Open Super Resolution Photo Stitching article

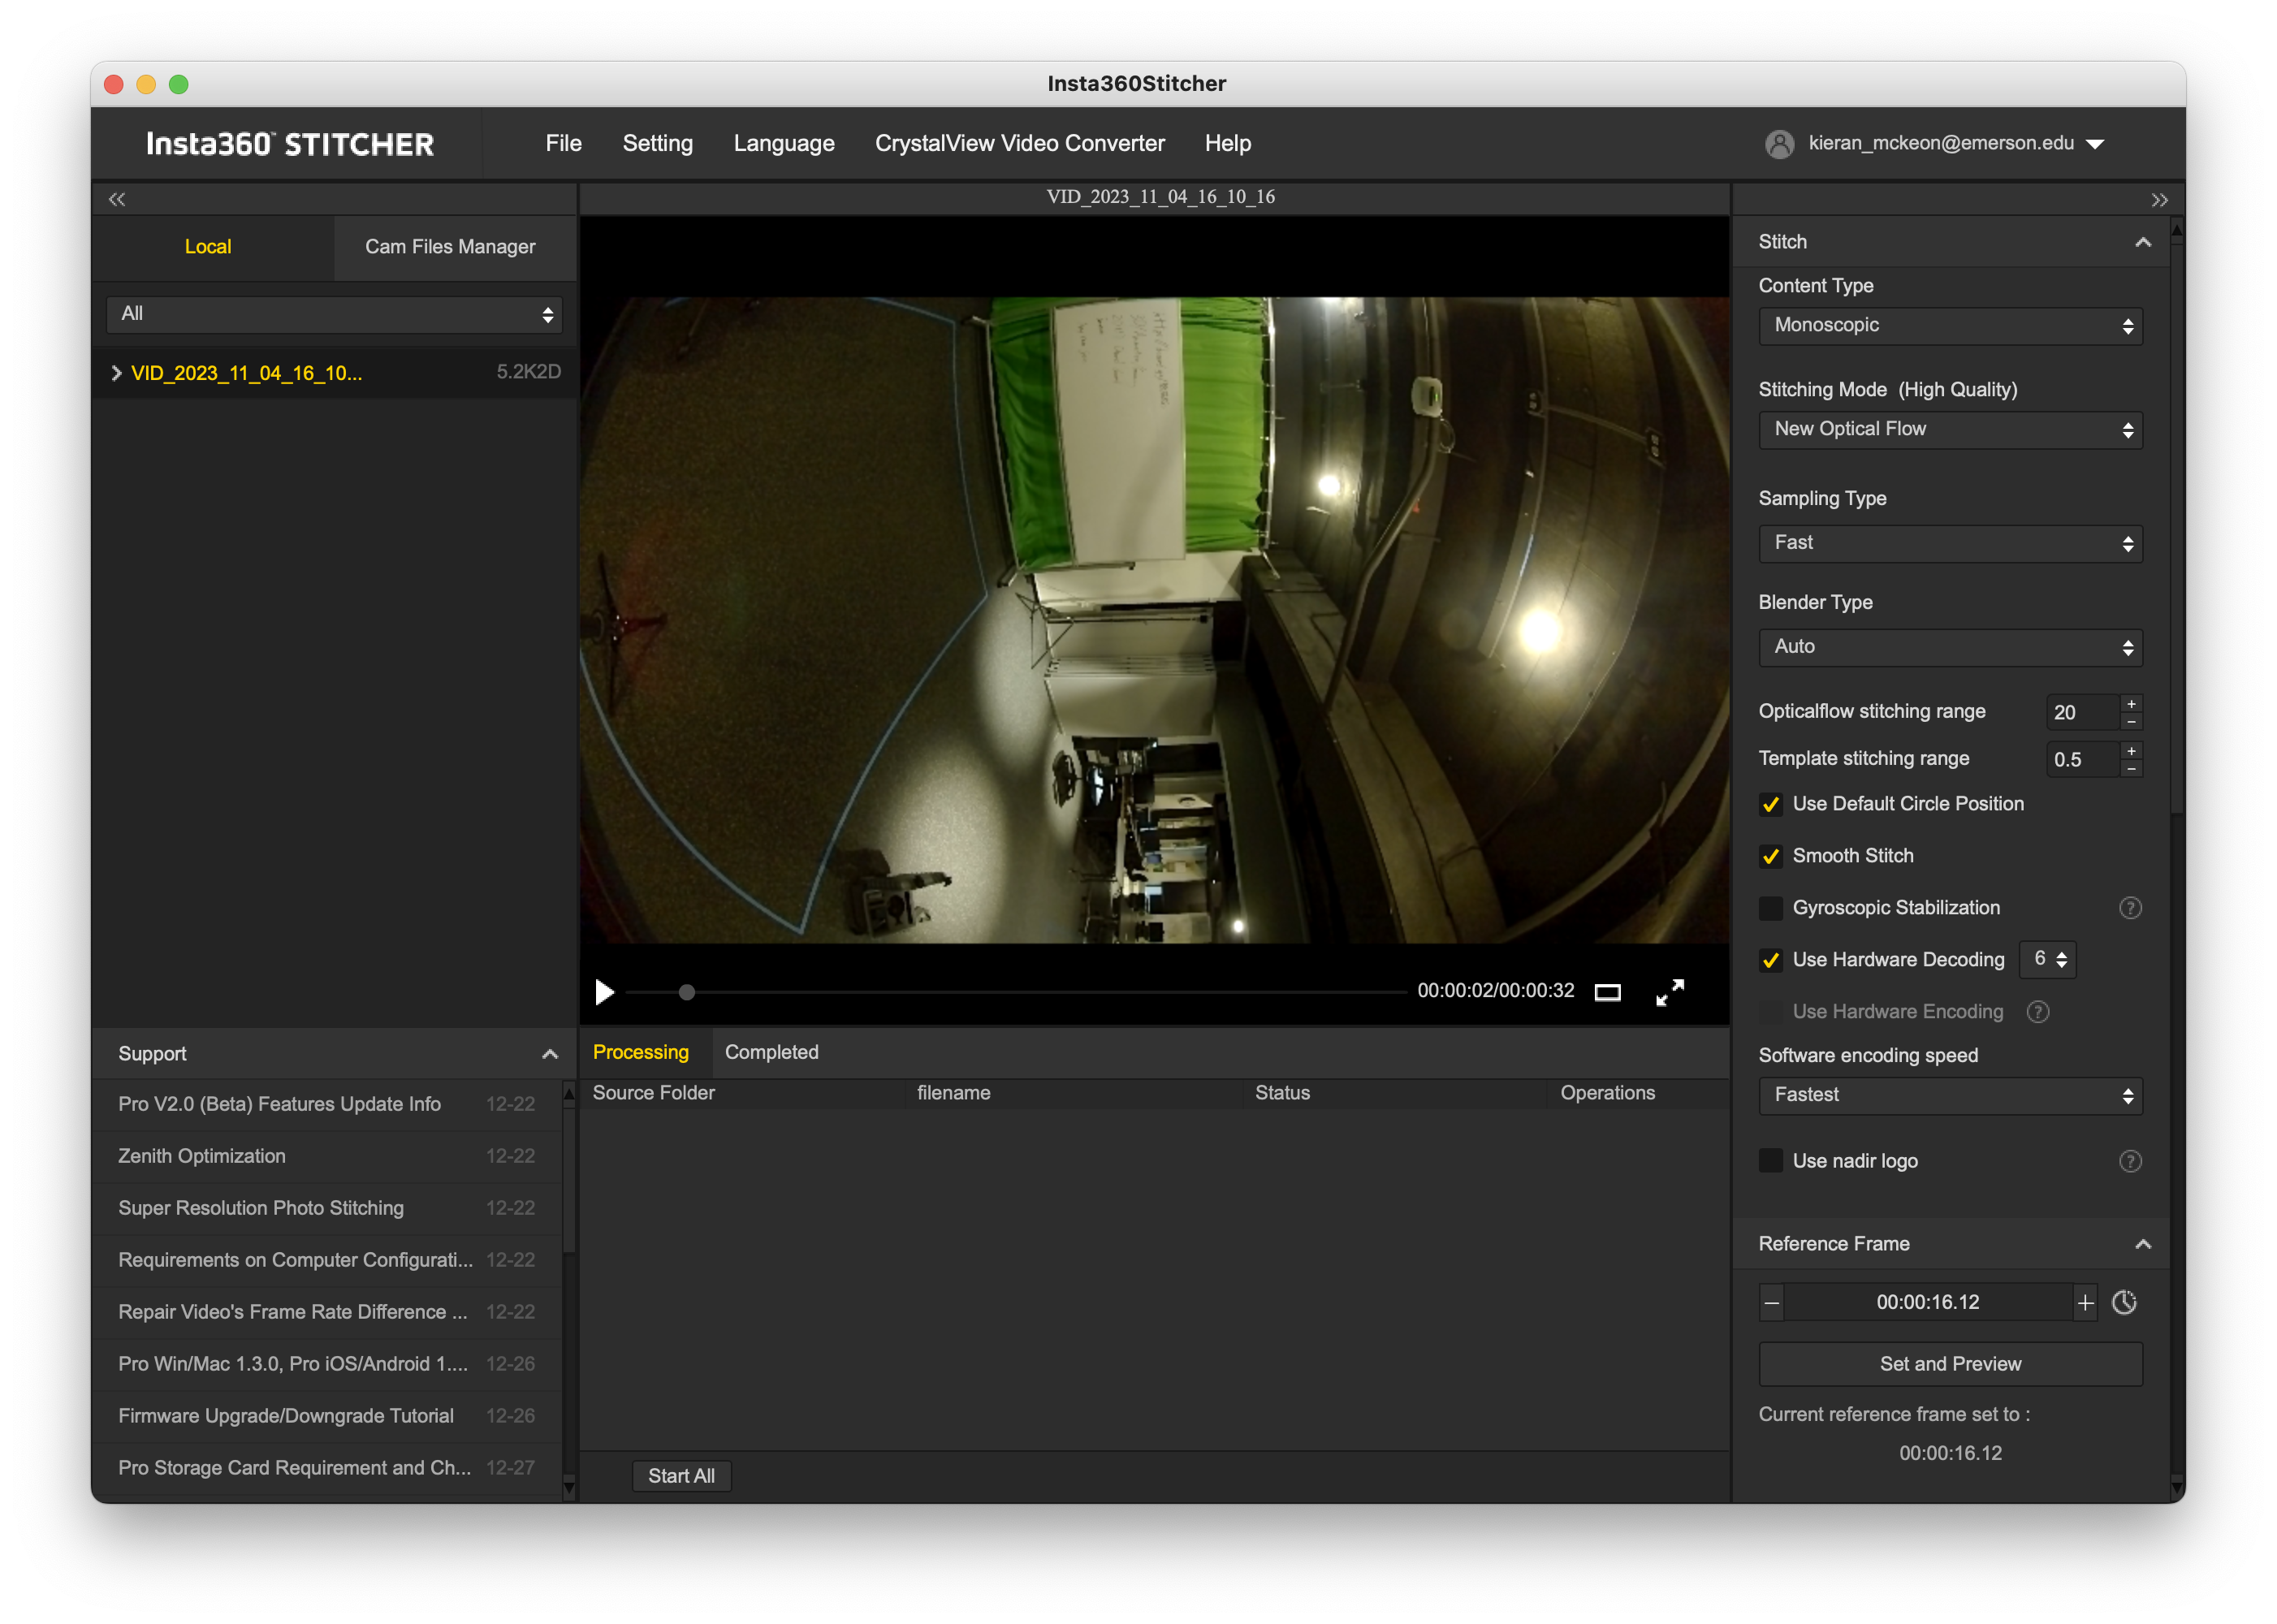pyautogui.click(x=326, y=1209)
